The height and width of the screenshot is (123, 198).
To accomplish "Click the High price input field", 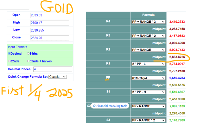I will (49, 23).
